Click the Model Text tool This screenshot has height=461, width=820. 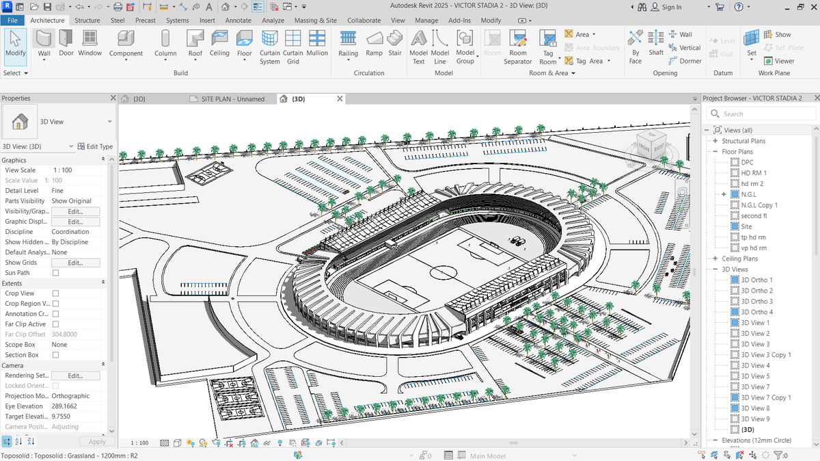pos(419,47)
